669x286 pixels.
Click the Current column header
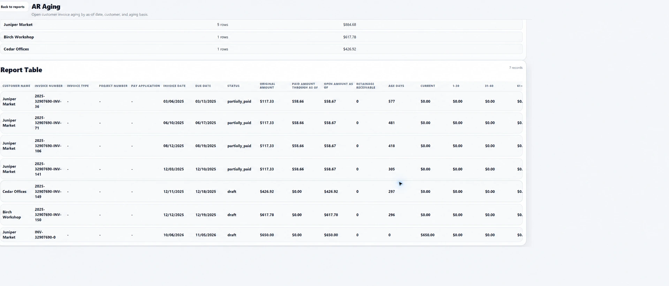[428, 86]
